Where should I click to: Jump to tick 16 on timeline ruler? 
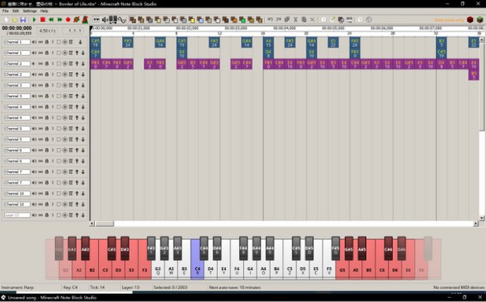pyautogui.click(x=262, y=33)
